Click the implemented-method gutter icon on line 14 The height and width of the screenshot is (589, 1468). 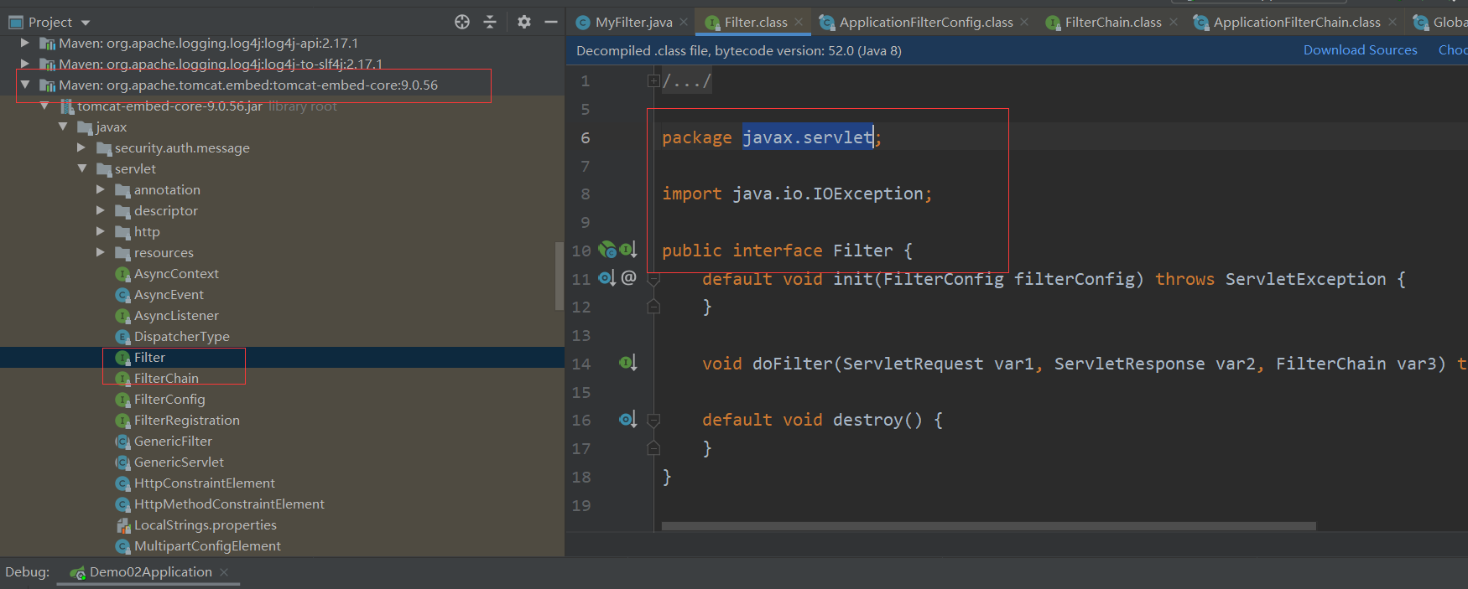point(628,363)
